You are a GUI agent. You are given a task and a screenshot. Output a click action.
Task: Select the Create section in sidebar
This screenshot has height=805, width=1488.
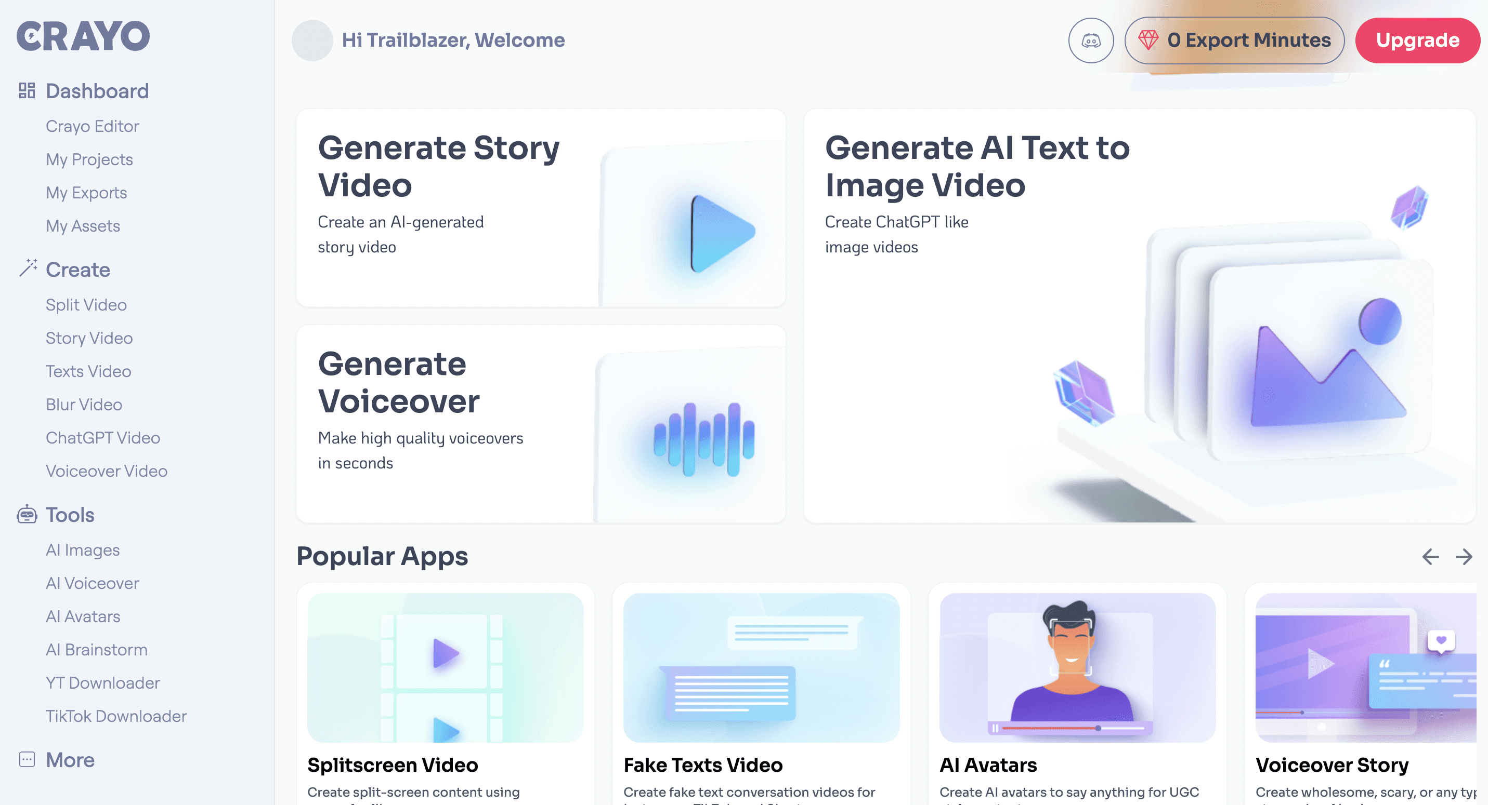(79, 269)
